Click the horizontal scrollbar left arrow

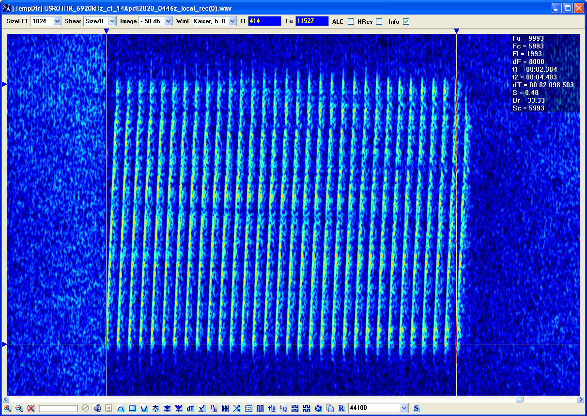(6, 400)
